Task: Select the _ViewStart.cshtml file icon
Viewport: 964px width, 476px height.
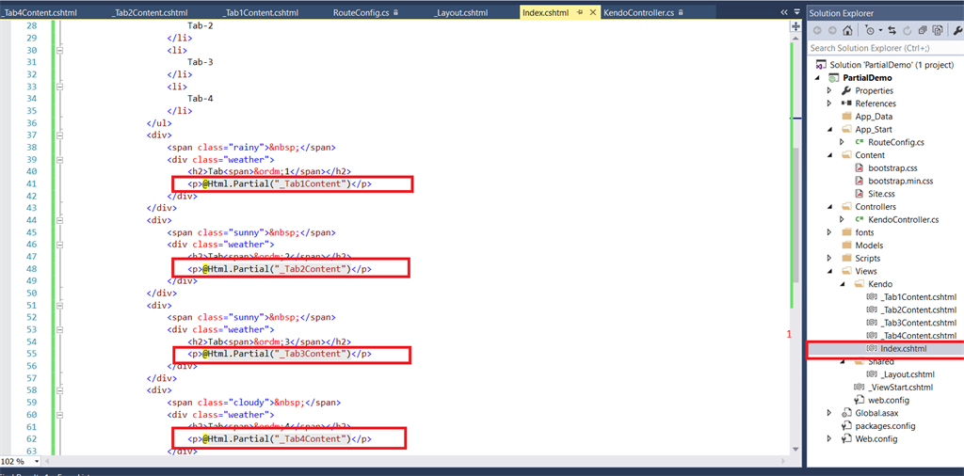Action: coord(859,388)
